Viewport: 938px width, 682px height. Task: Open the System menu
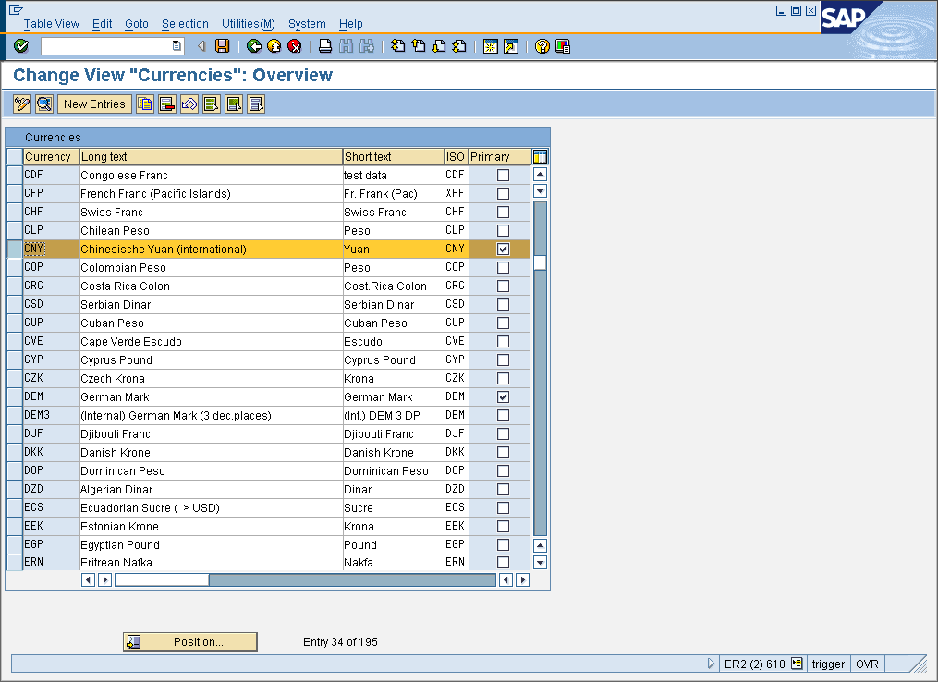point(307,23)
